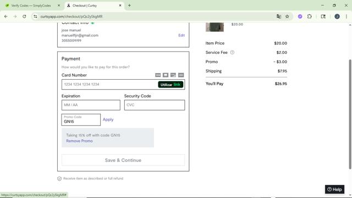Click the You'll Pay $26.95 total

click(x=281, y=84)
